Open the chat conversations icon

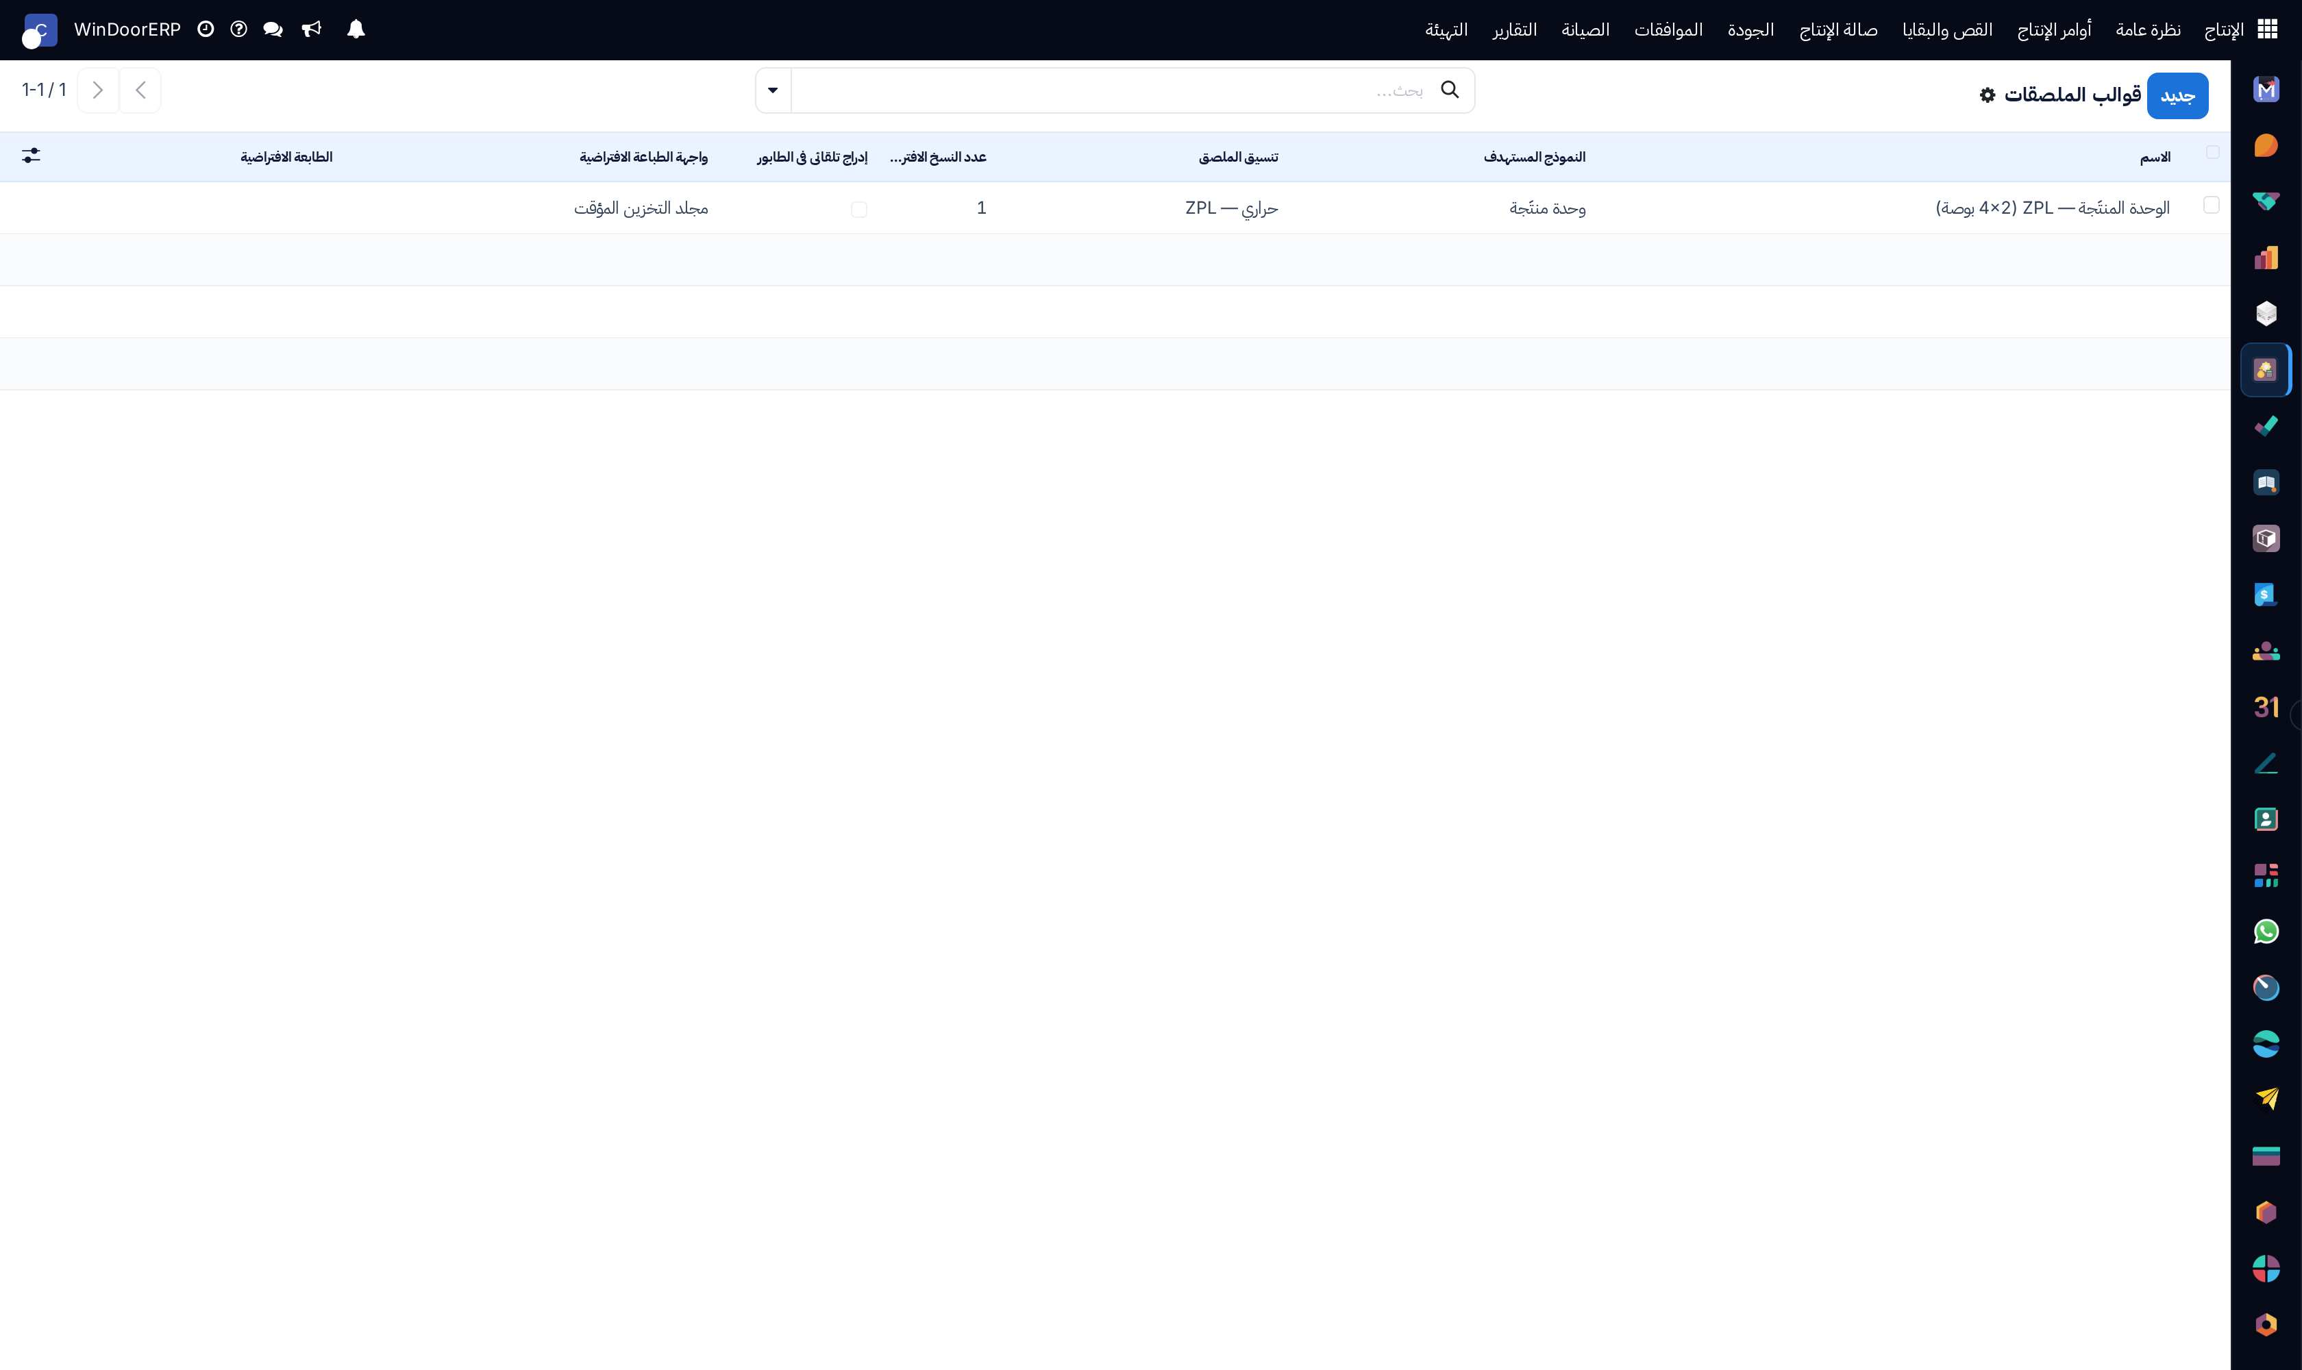273,29
